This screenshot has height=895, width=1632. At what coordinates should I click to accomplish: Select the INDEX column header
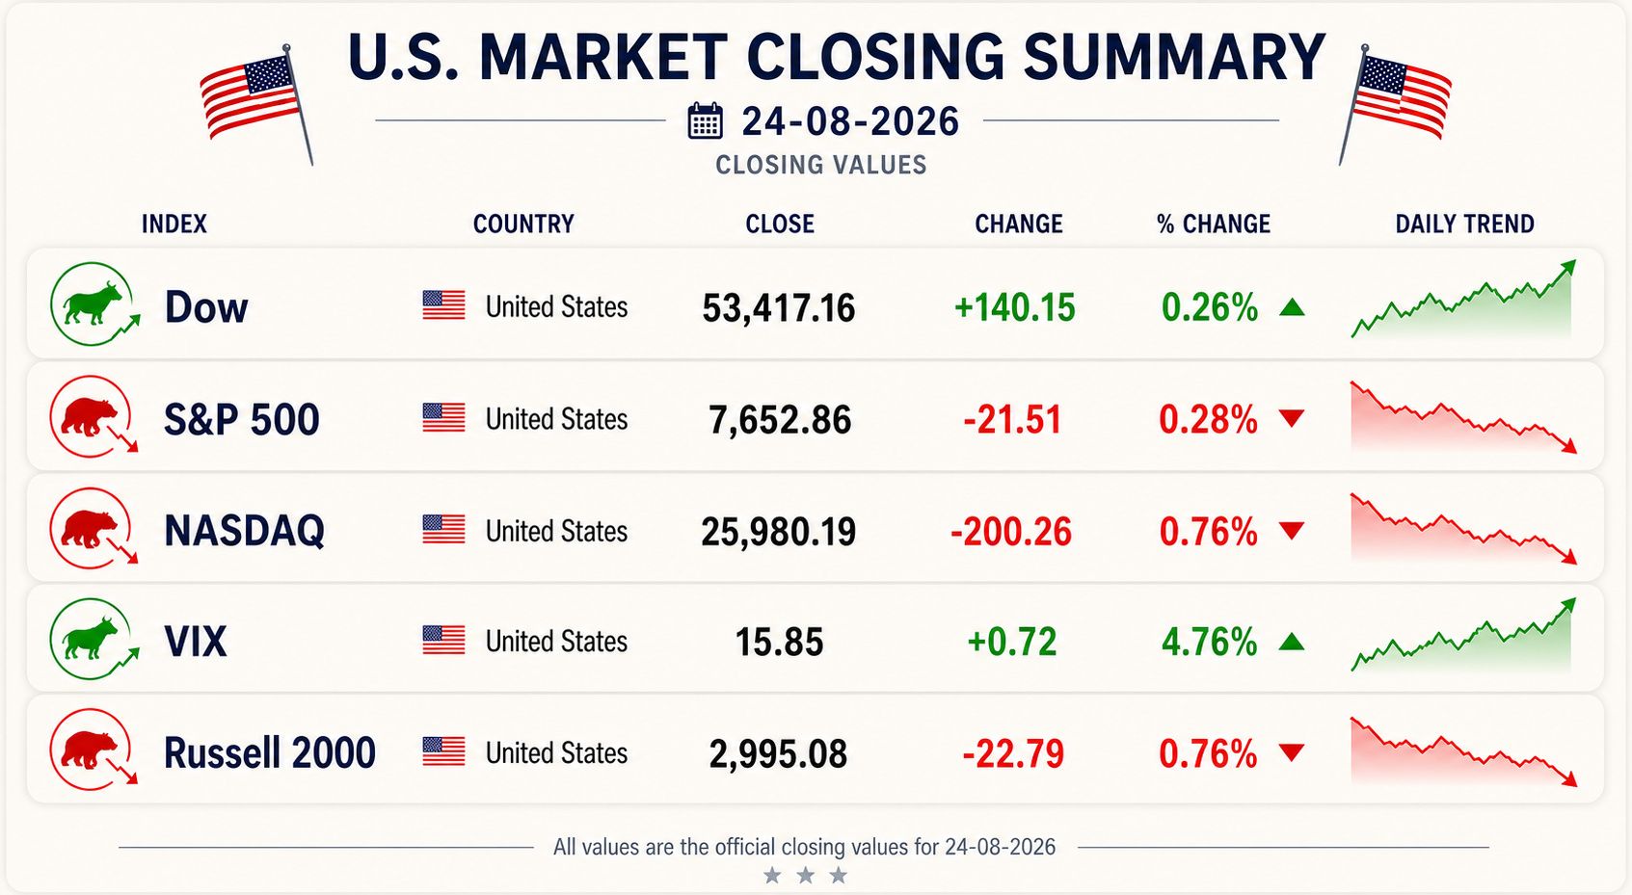[x=174, y=224]
